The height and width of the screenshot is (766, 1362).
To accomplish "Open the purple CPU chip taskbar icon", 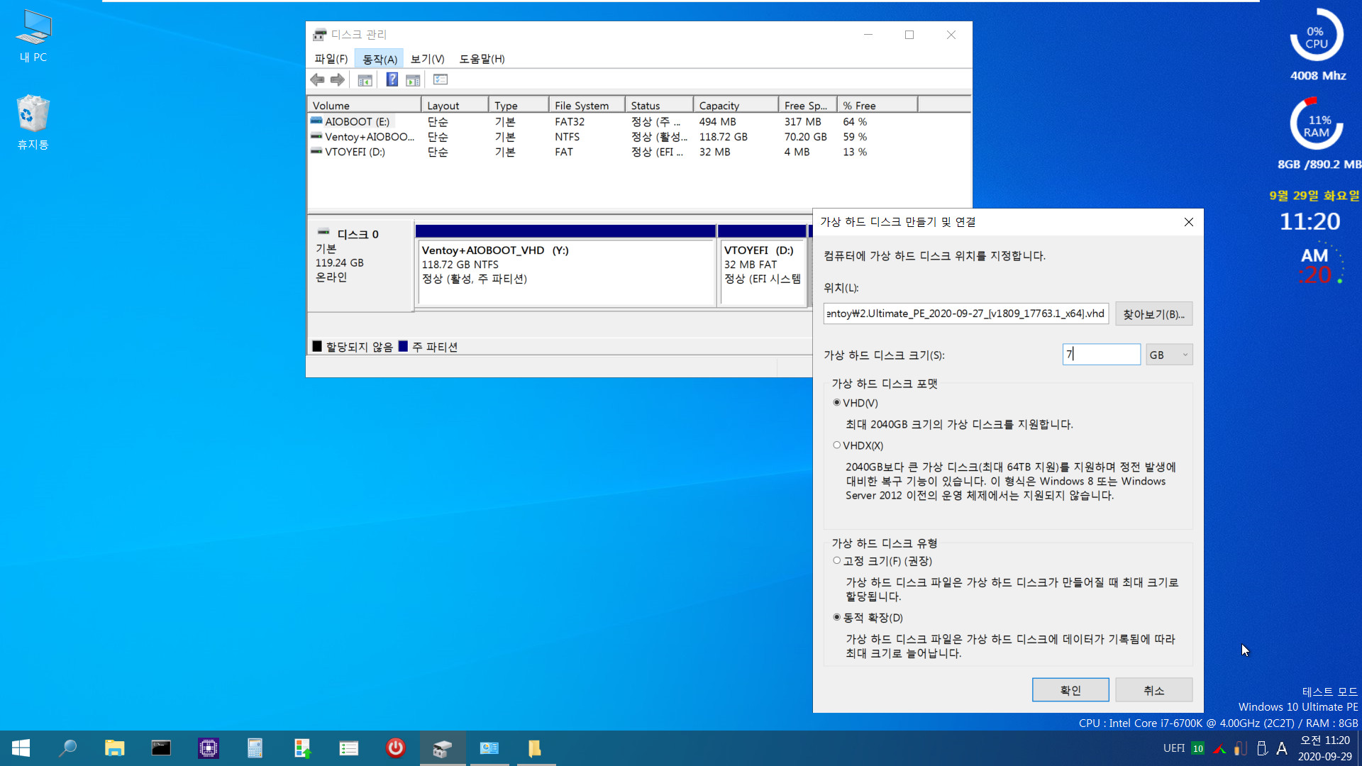I will [x=208, y=748].
